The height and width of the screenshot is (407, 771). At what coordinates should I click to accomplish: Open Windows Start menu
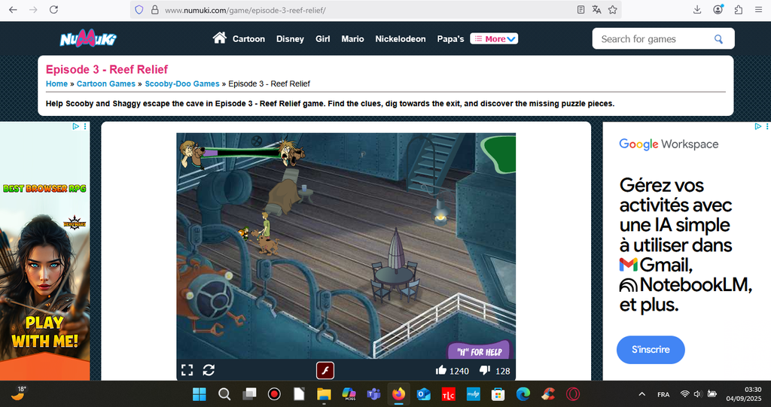coord(200,394)
